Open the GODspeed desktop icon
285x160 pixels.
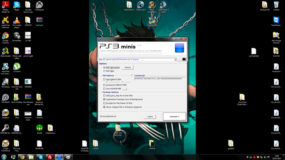click(39, 6)
